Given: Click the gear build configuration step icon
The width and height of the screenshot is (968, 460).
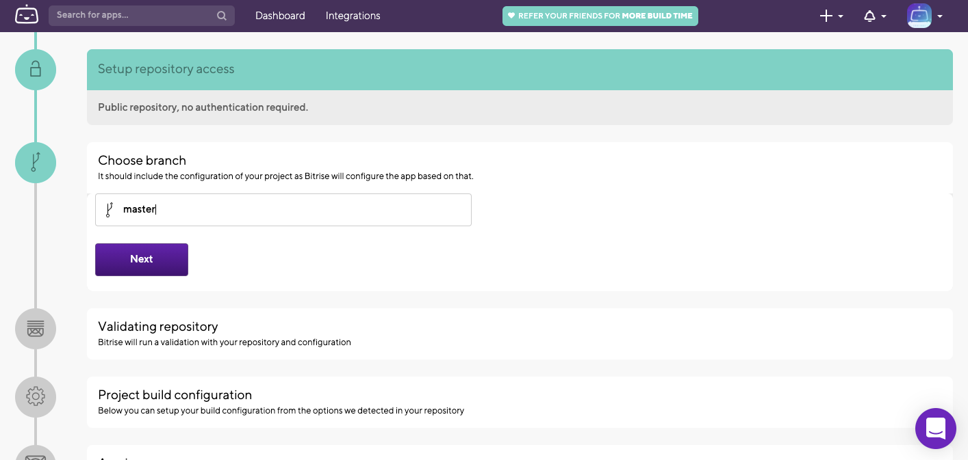Looking at the screenshot, I should (x=36, y=397).
